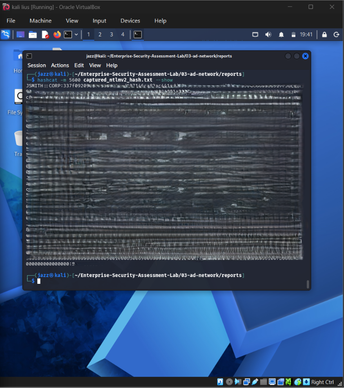Click the VirtualBox title bar app icon

[6, 7]
